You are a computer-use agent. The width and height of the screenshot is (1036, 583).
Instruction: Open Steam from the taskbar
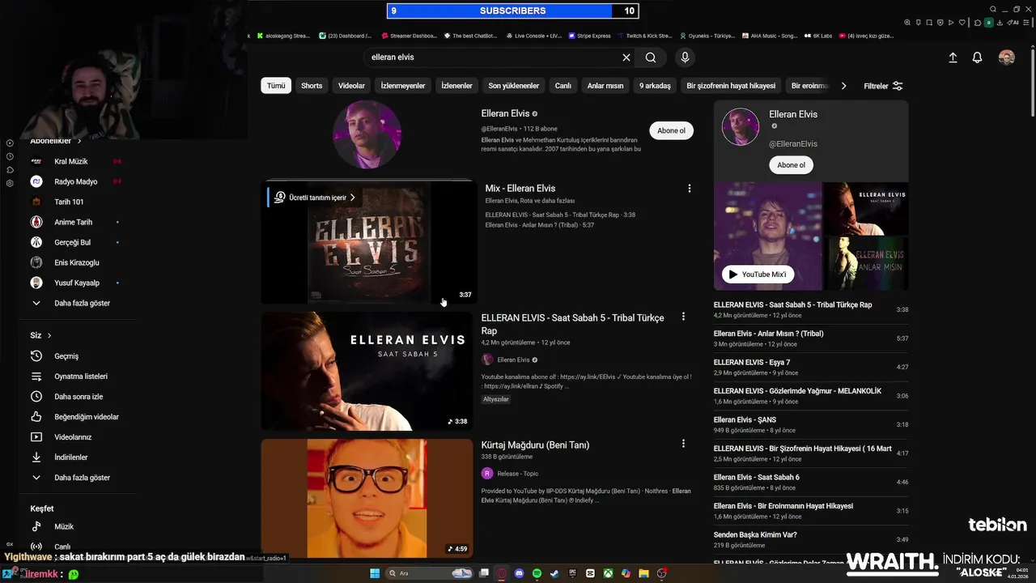554,573
